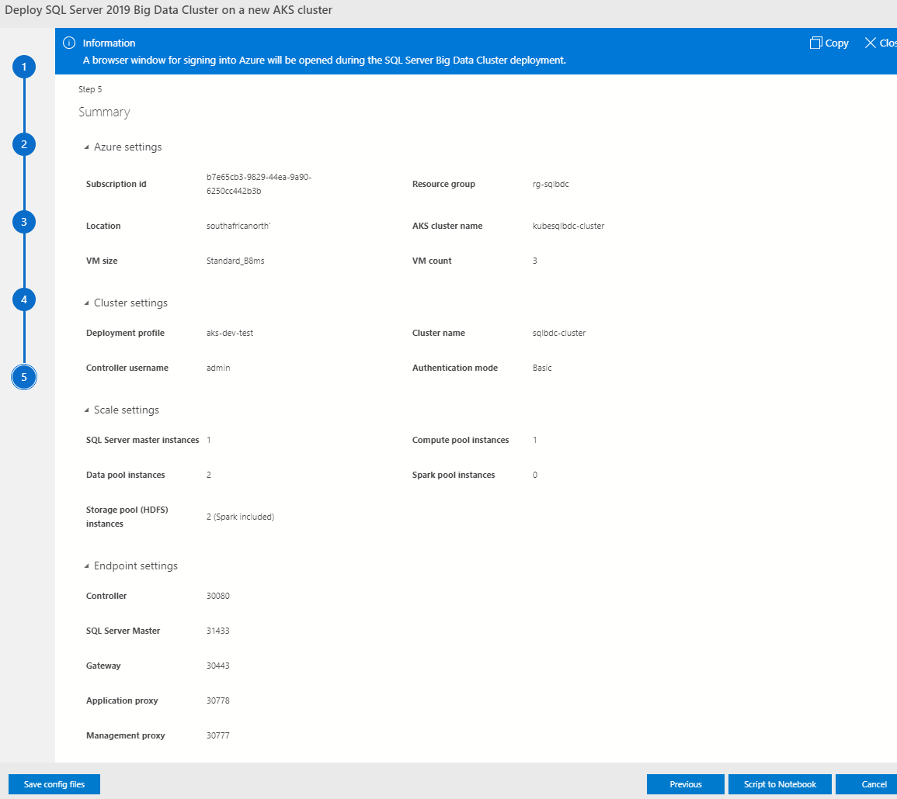Go back with the Previous button
897x799 pixels.
tap(685, 784)
